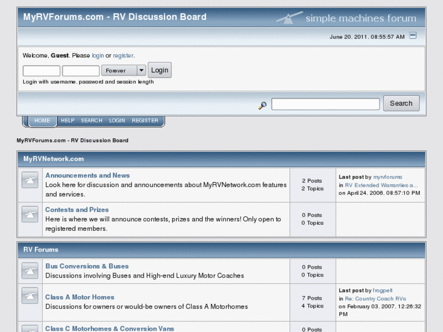Open the HOME menu tab
This screenshot has width=443, height=332.
42,121
